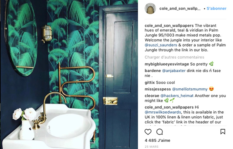Image resolution: width=233 pixels, height=149 pixels.
Task: Show the 4 485 J'aime likes list
Action: click(x=158, y=140)
